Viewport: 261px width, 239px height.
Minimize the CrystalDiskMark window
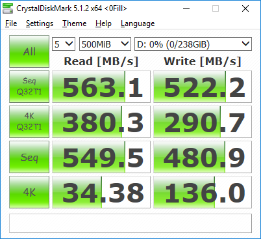point(186,8)
